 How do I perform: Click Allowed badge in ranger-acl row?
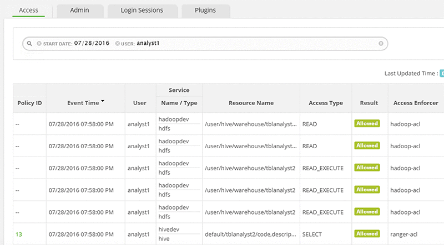pyautogui.click(x=367, y=233)
